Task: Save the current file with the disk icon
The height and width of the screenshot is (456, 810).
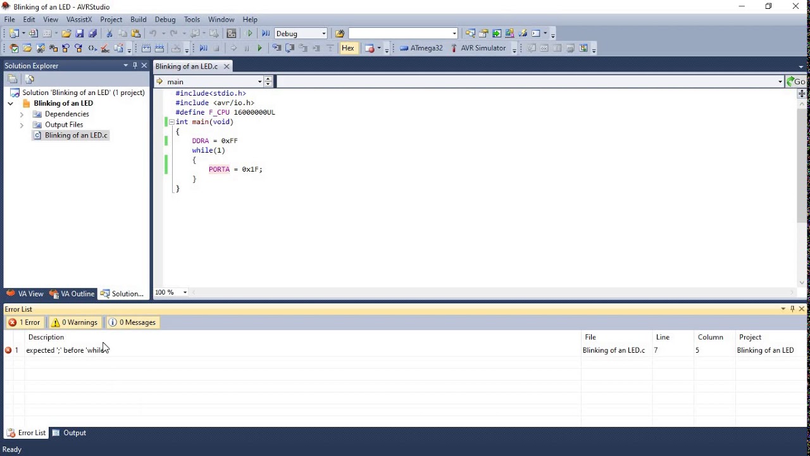Action: [x=80, y=34]
